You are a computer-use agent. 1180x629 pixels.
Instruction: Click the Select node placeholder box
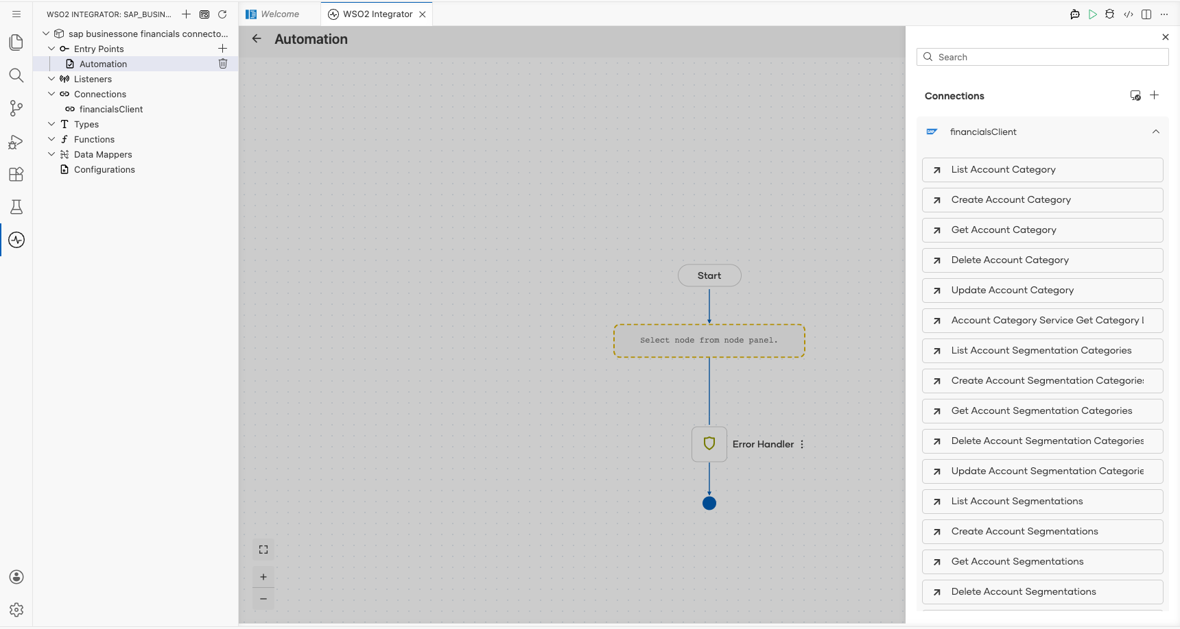click(709, 341)
